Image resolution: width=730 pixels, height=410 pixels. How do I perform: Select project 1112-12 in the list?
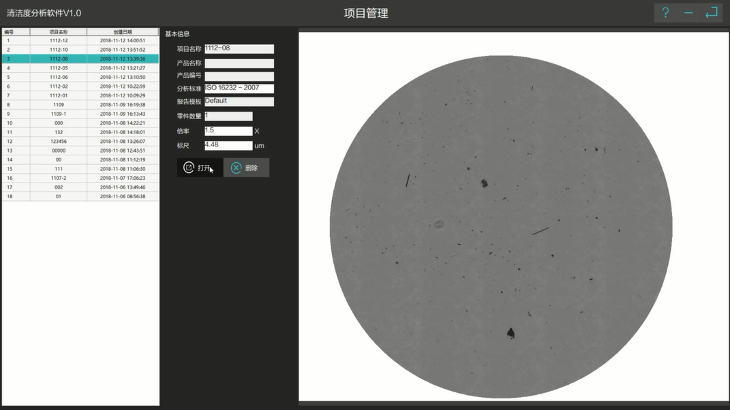[59, 41]
